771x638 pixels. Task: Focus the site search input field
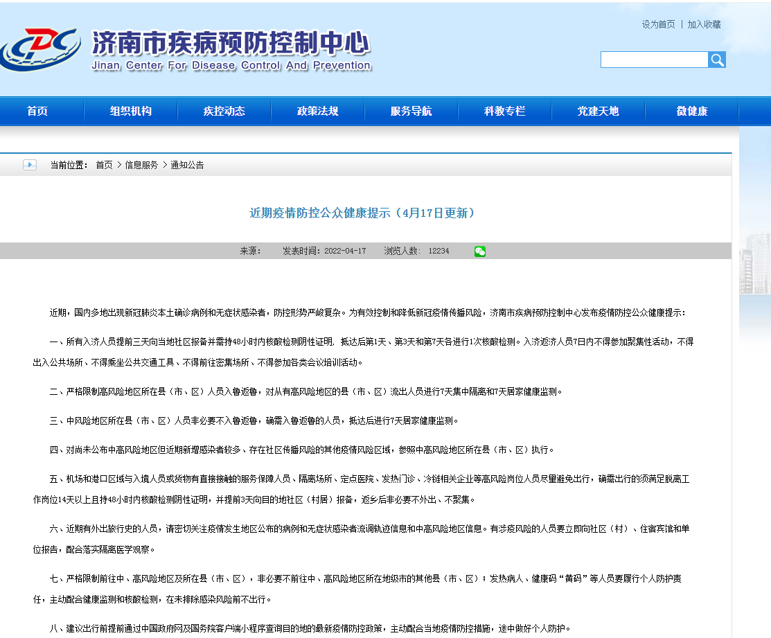tap(654, 60)
